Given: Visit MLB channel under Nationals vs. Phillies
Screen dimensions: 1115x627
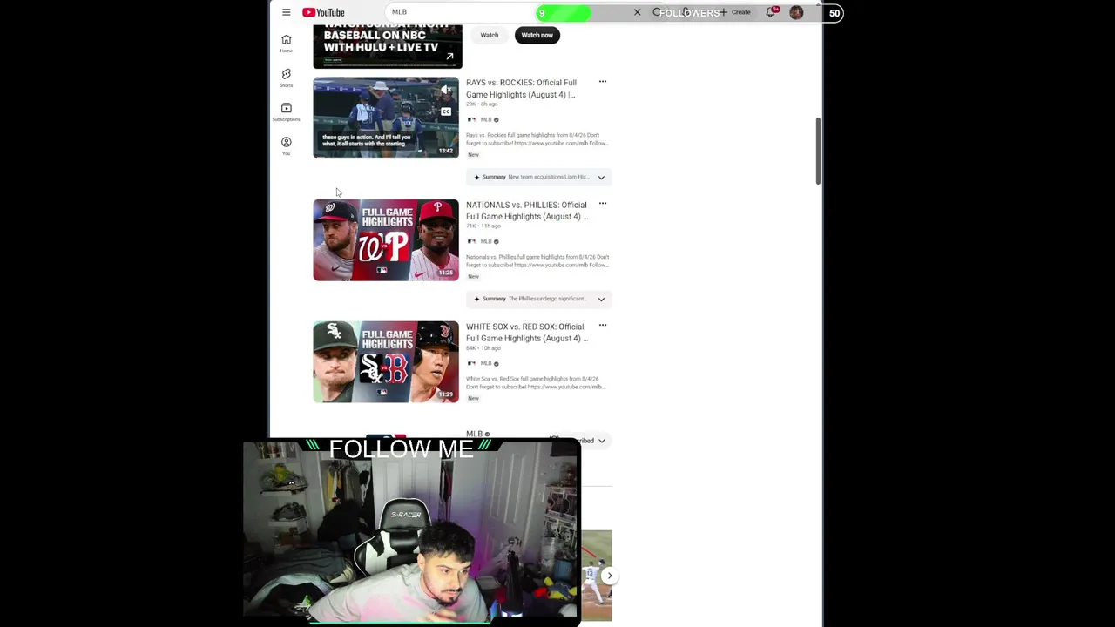Looking at the screenshot, I should coord(485,241).
